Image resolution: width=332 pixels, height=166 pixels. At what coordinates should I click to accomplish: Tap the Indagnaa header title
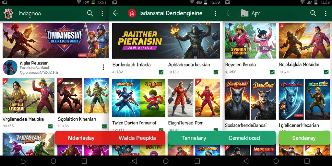point(30,14)
